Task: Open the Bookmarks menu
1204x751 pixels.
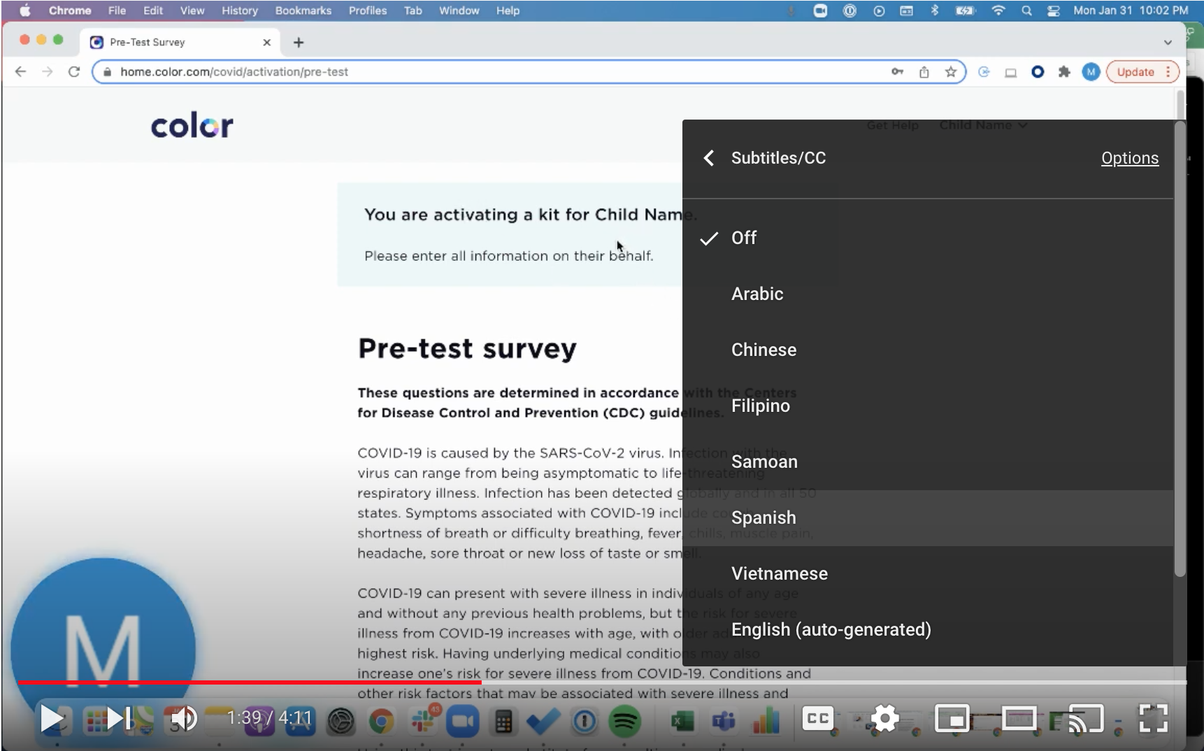Action: pyautogui.click(x=303, y=10)
